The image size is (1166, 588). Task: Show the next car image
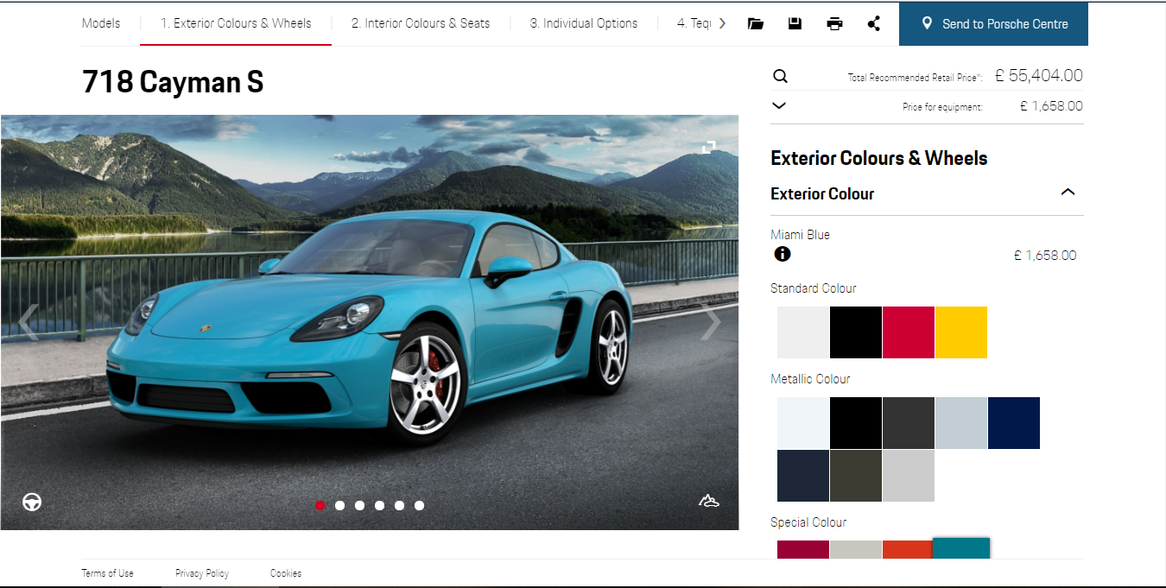[x=712, y=322]
